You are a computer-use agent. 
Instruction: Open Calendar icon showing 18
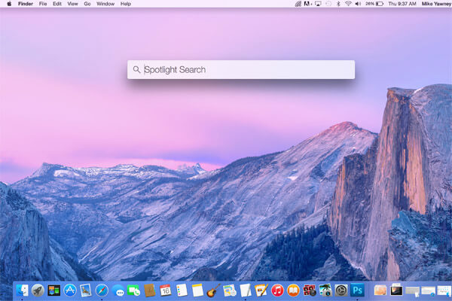(x=166, y=290)
